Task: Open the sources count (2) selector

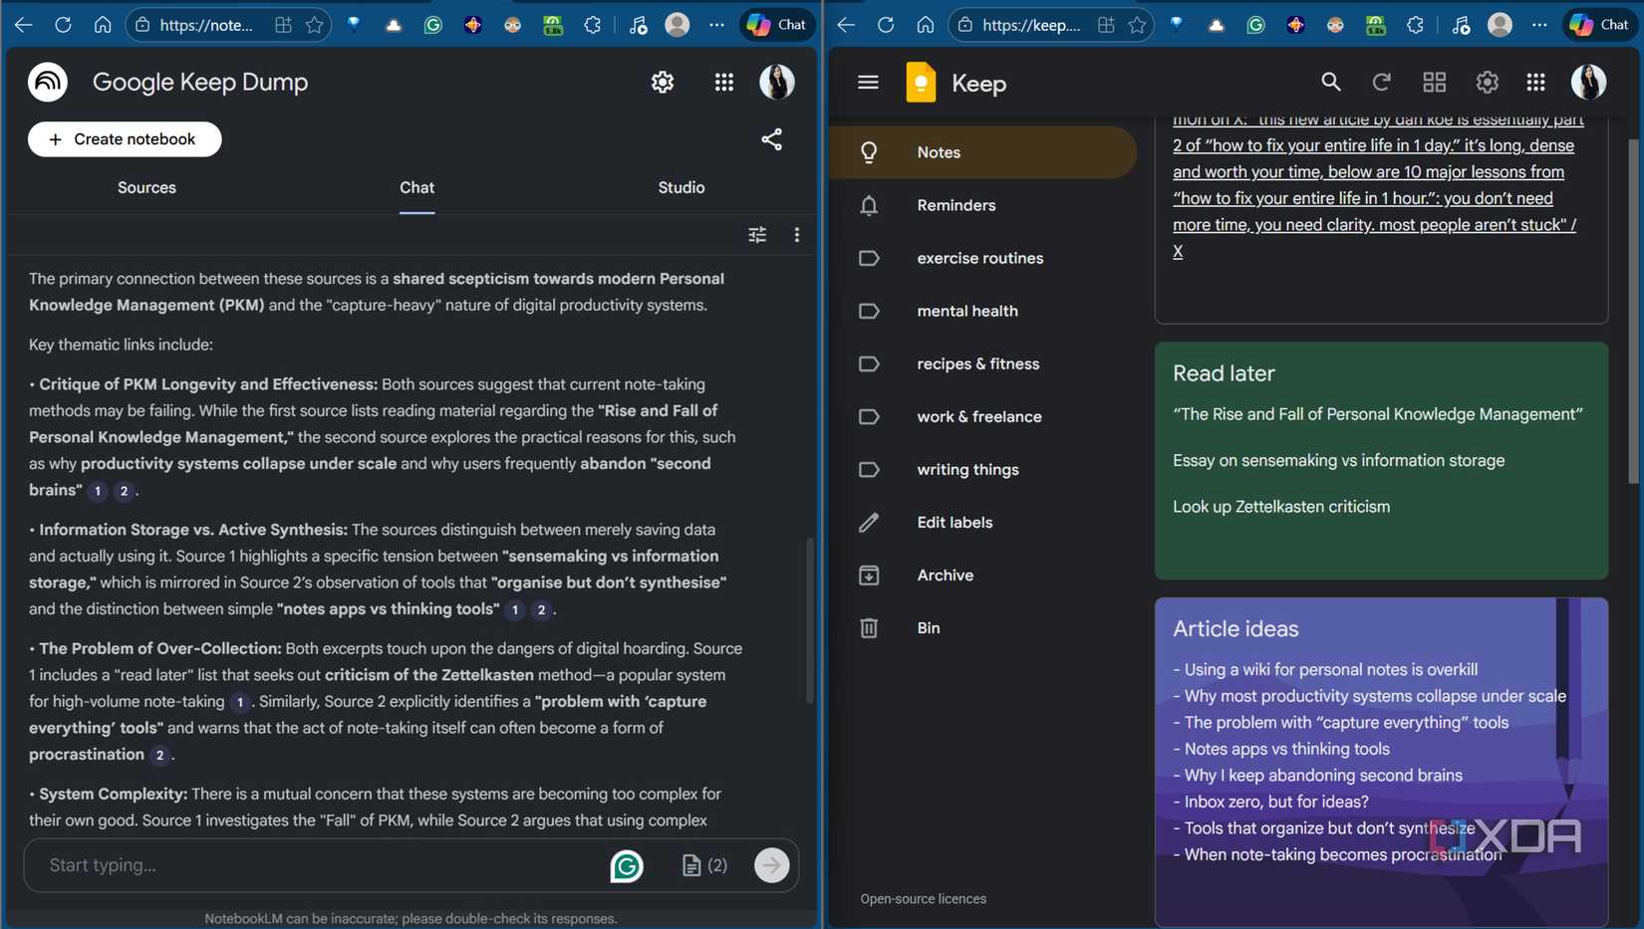Action: point(704,865)
